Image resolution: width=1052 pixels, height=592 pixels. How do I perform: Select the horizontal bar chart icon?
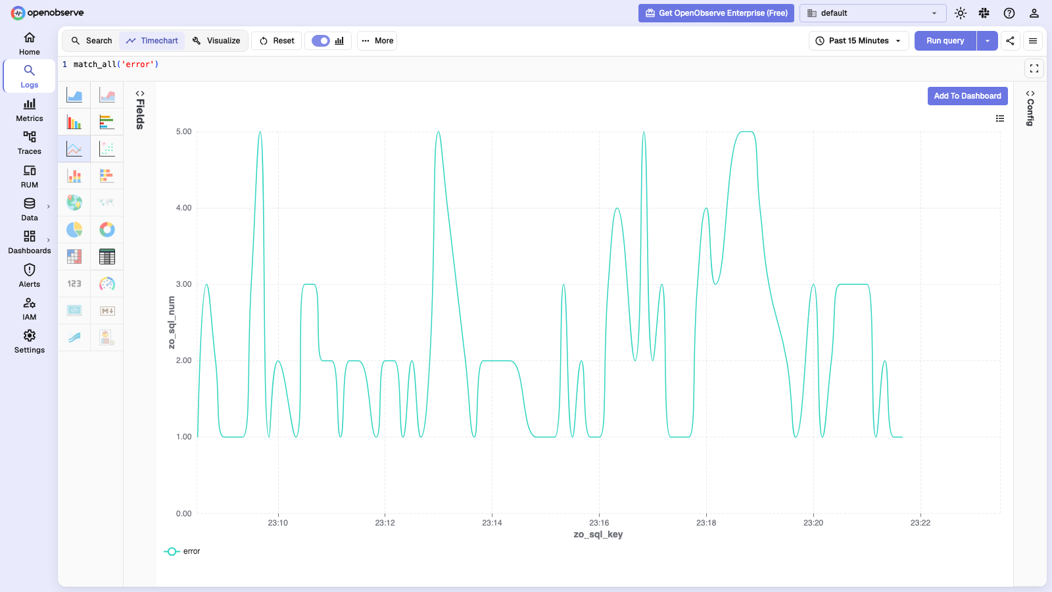pos(107,122)
